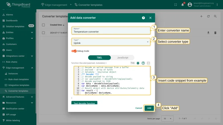Screen dimensions: 223x125
Task: Open the notifications bell
Action: (183, 5)
